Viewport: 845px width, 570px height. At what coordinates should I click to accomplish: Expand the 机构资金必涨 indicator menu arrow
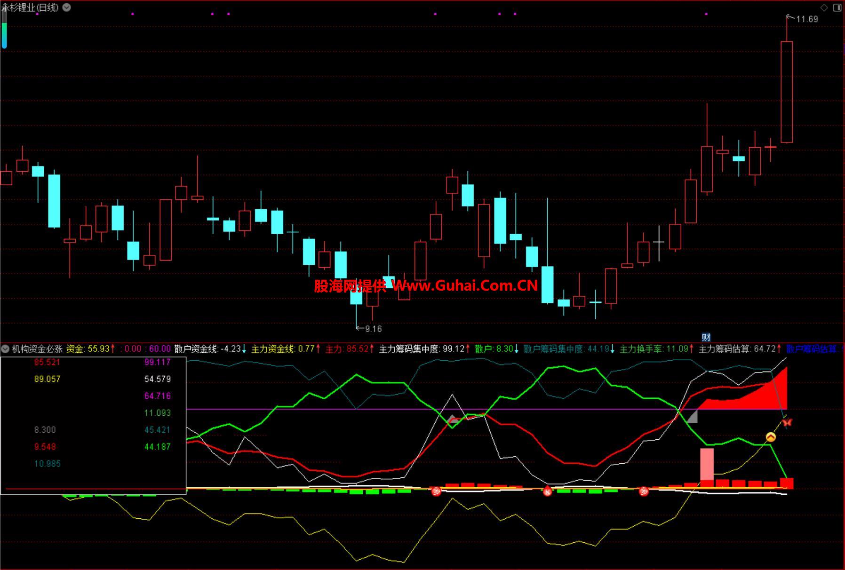pos(6,349)
